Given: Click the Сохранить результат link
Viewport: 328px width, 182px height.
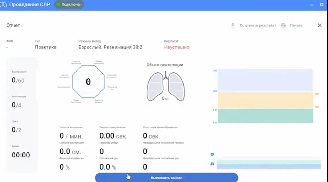Looking at the screenshot, I should 258,25.
